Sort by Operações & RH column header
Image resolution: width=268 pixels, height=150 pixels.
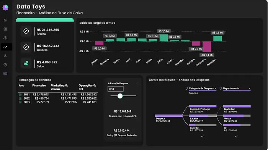pyautogui.click(x=87, y=87)
